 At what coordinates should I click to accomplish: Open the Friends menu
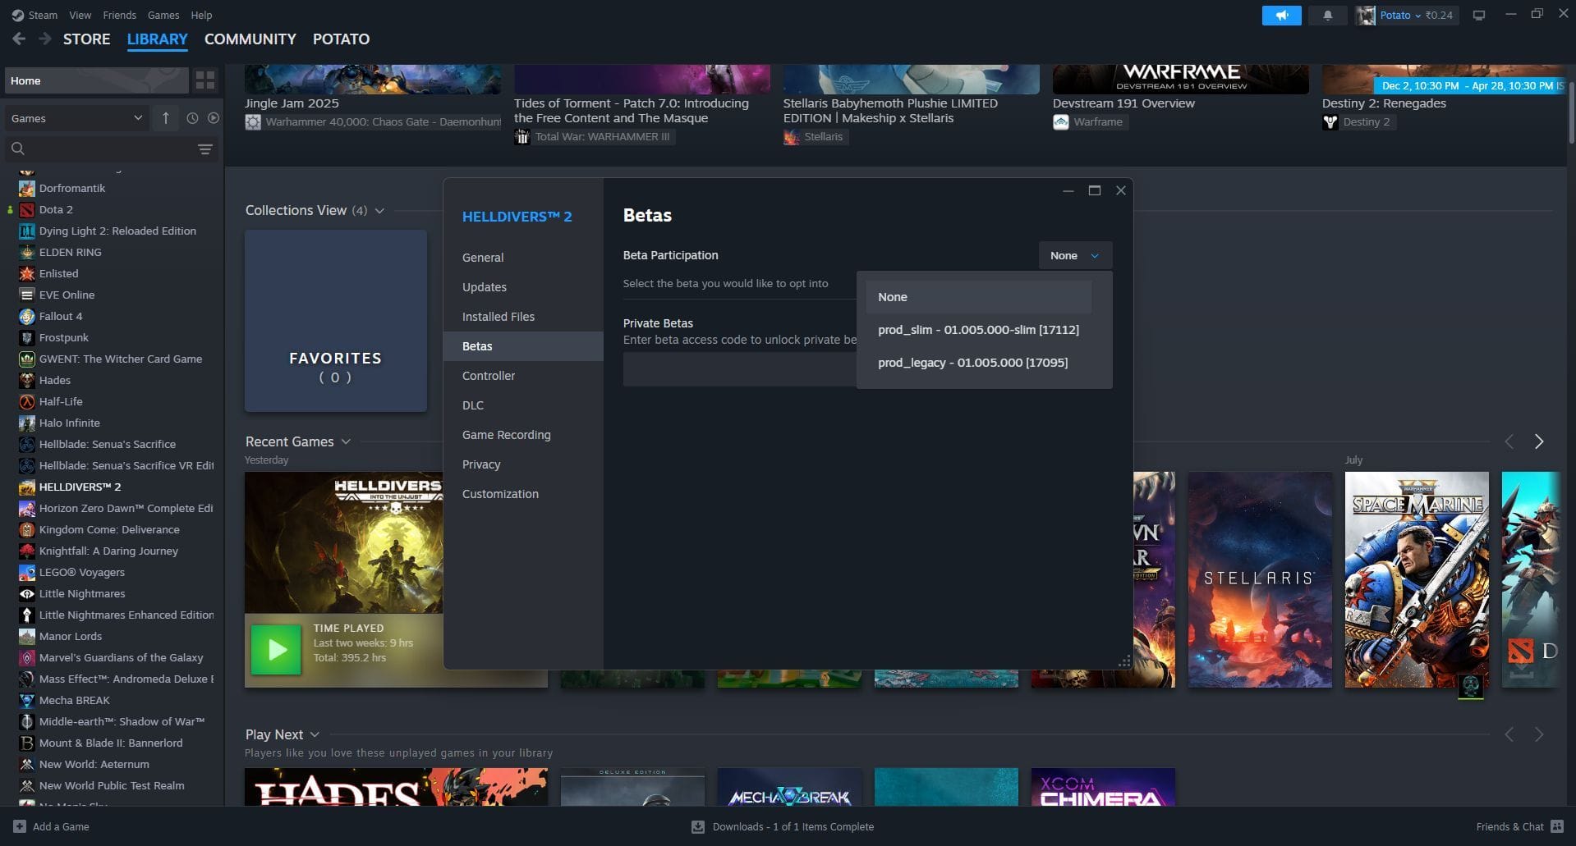[x=119, y=15]
